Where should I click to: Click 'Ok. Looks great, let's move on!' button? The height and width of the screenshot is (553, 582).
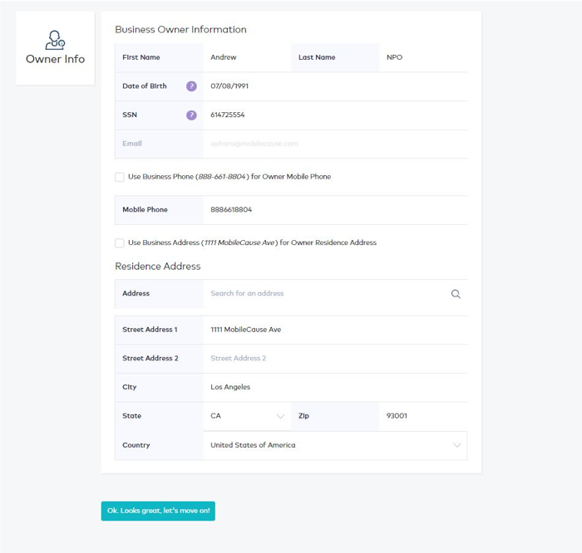[x=158, y=511]
